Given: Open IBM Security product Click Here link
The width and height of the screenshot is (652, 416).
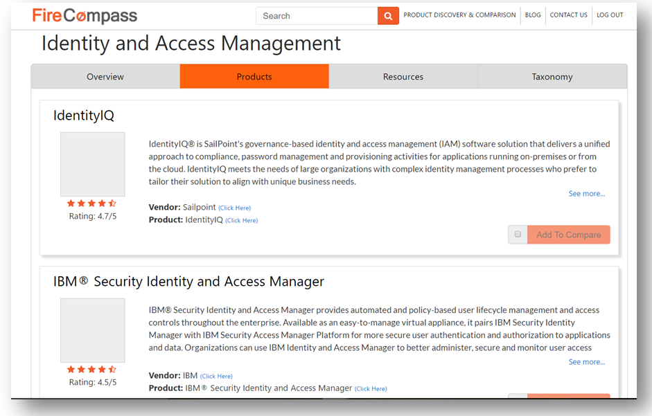Looking at the screenshot, I should pos(371,388).
